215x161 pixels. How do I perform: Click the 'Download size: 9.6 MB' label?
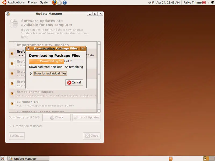24,118
